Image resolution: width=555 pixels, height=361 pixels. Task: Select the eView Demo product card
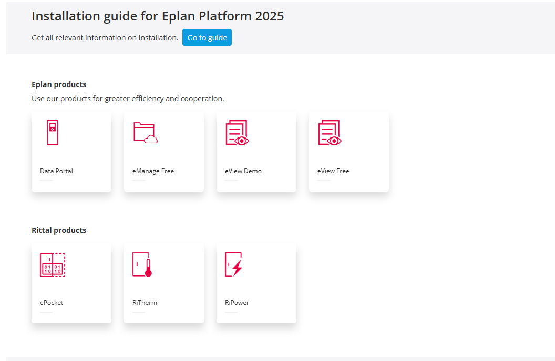click(x=256, y=151)
